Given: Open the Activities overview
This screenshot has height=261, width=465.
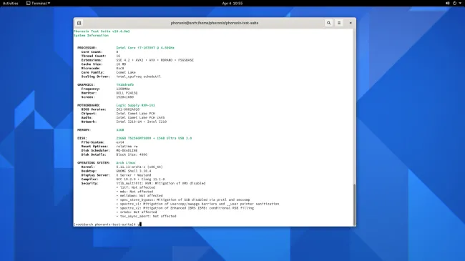Looking at the screenshot, I should point(11,4).
